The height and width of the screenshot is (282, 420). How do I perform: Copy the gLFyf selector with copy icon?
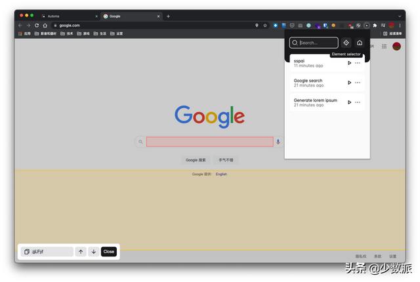click(26, 252)
